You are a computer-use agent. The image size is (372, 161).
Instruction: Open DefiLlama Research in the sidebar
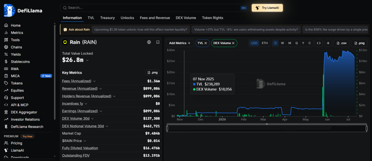click(x=27, y=127)
